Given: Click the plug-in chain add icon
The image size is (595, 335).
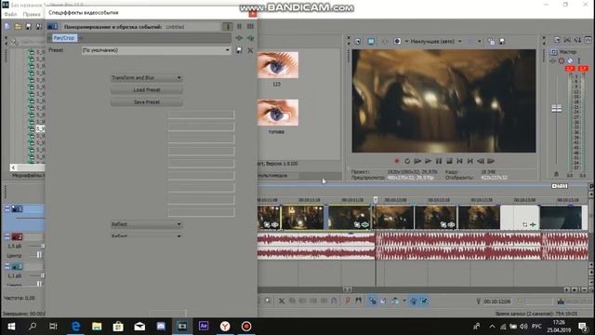Looking at the screenshot, I should [239, 38].
